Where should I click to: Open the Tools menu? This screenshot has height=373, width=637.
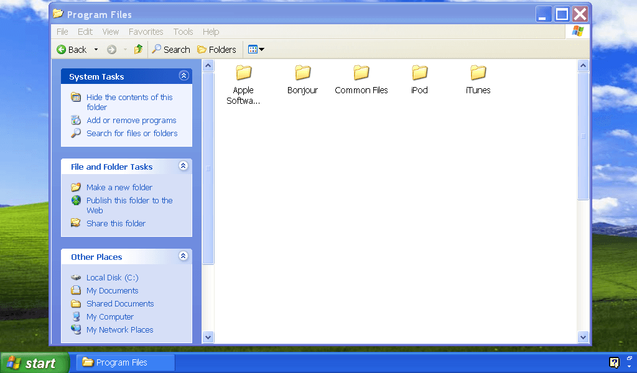pos(183,32)
